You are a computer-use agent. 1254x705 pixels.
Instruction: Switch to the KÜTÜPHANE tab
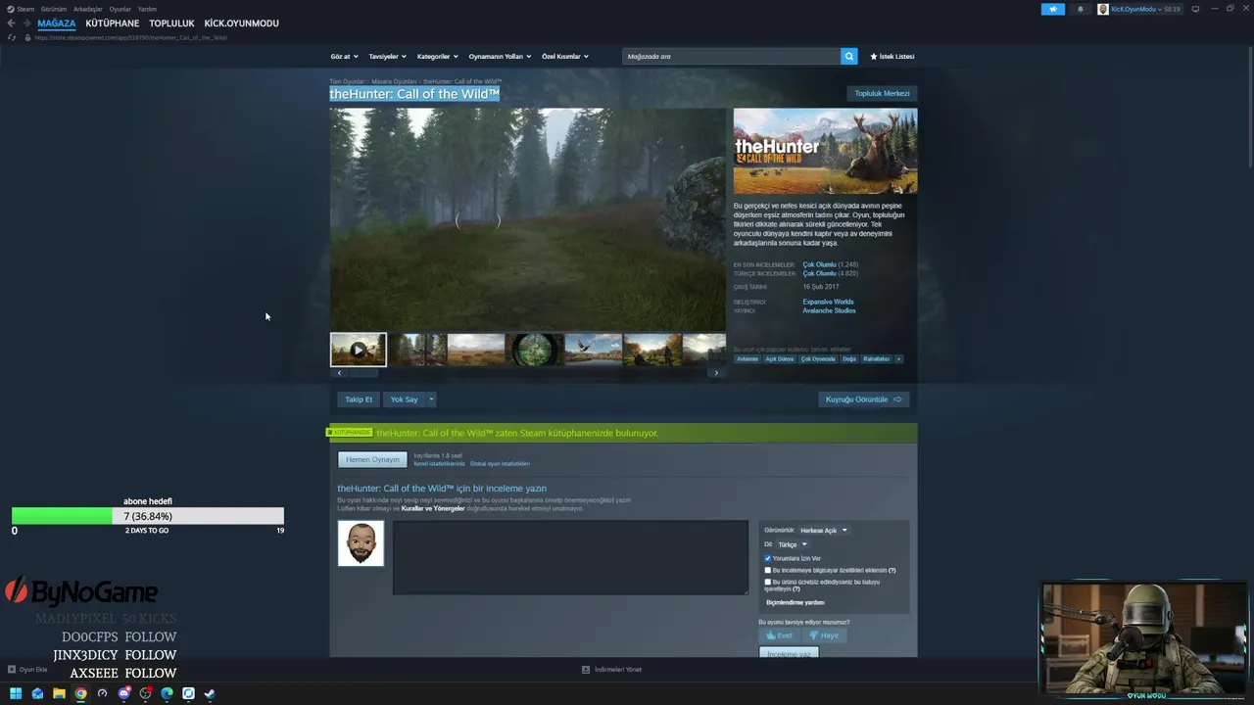113,23
